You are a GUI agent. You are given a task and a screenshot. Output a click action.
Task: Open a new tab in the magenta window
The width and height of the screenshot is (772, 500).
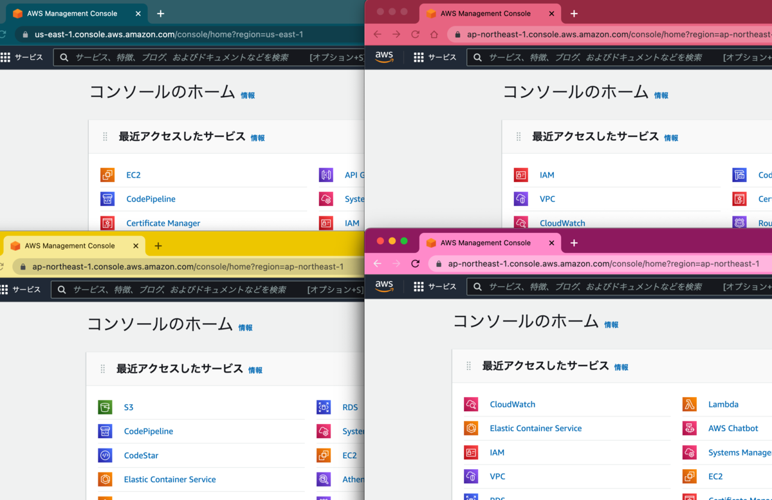click(574, 243)
